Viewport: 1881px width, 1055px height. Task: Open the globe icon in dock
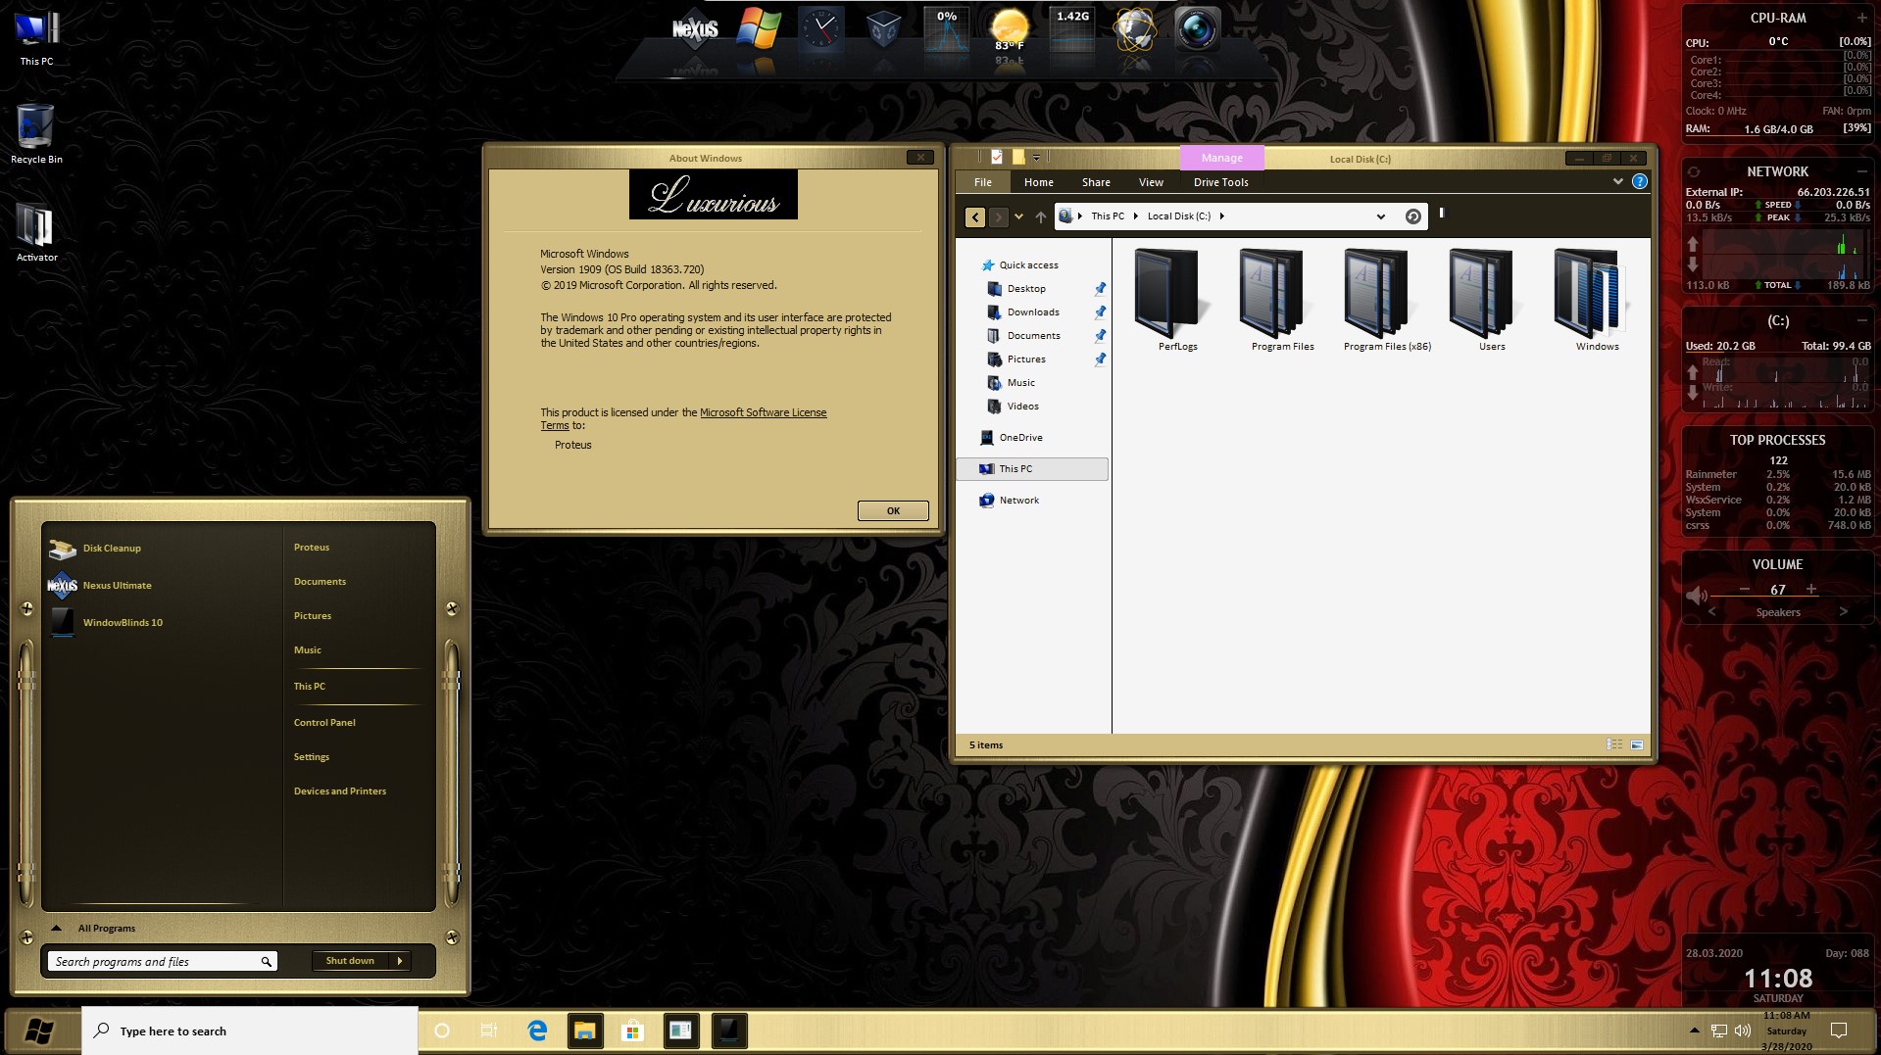coord(1134,28)
